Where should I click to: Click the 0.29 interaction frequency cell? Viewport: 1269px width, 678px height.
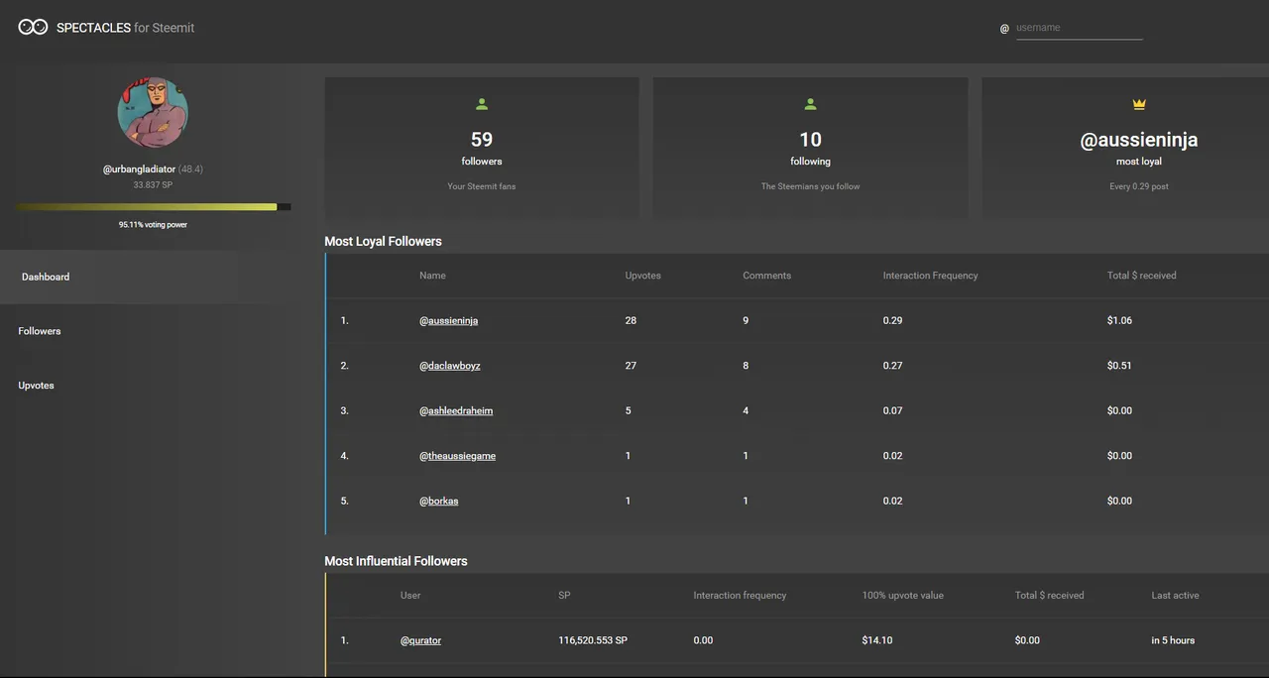[893, 321]
